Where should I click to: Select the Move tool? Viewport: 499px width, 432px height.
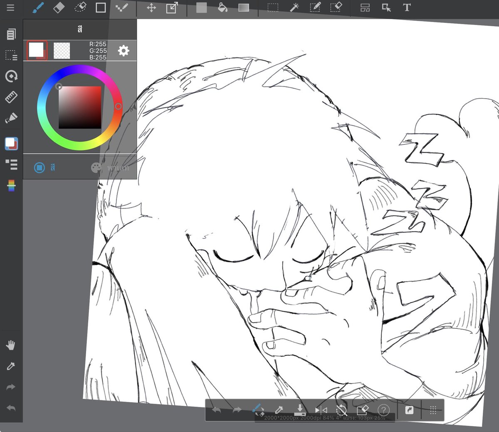pyautogui.click(x=151, y=7)
